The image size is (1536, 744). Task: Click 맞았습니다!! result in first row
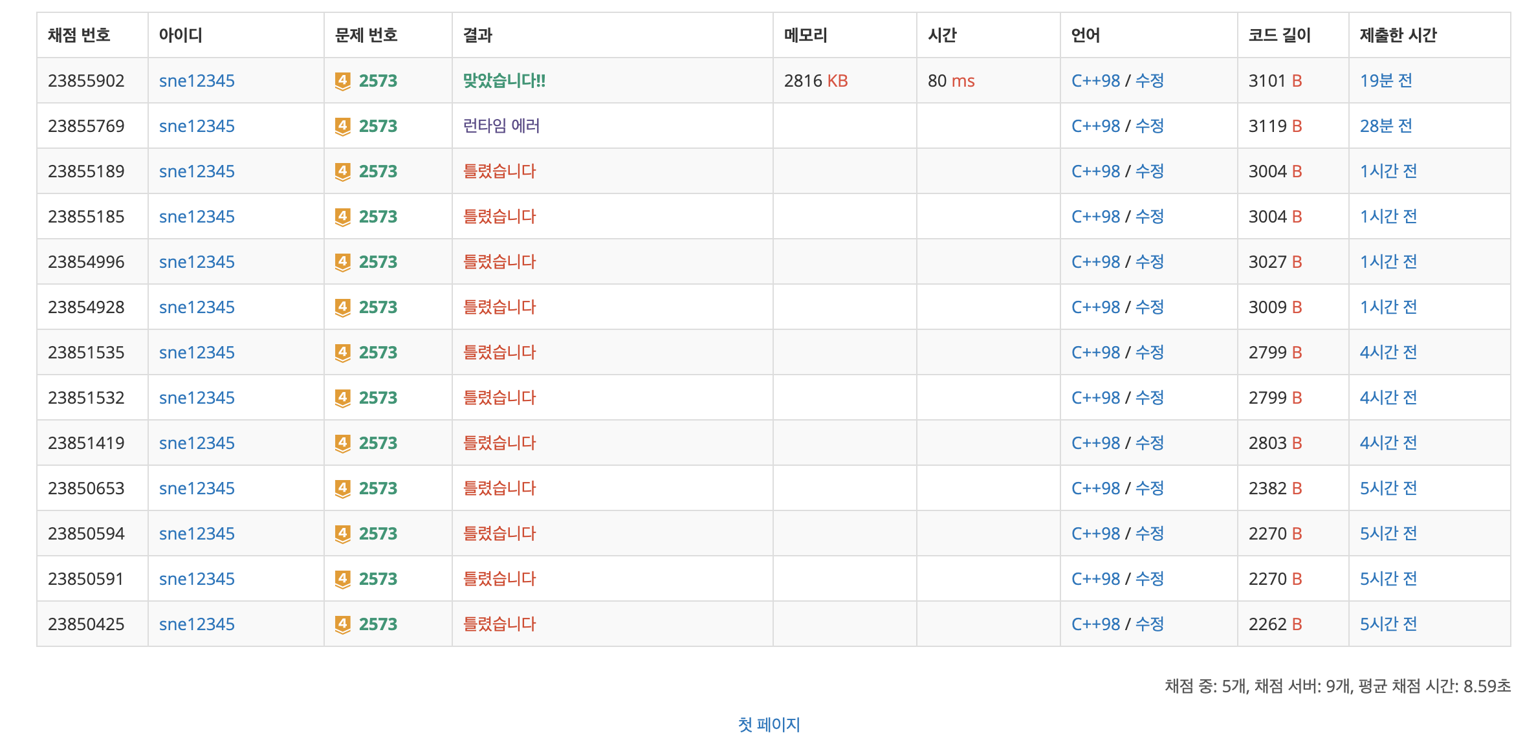tap(504, 81)
